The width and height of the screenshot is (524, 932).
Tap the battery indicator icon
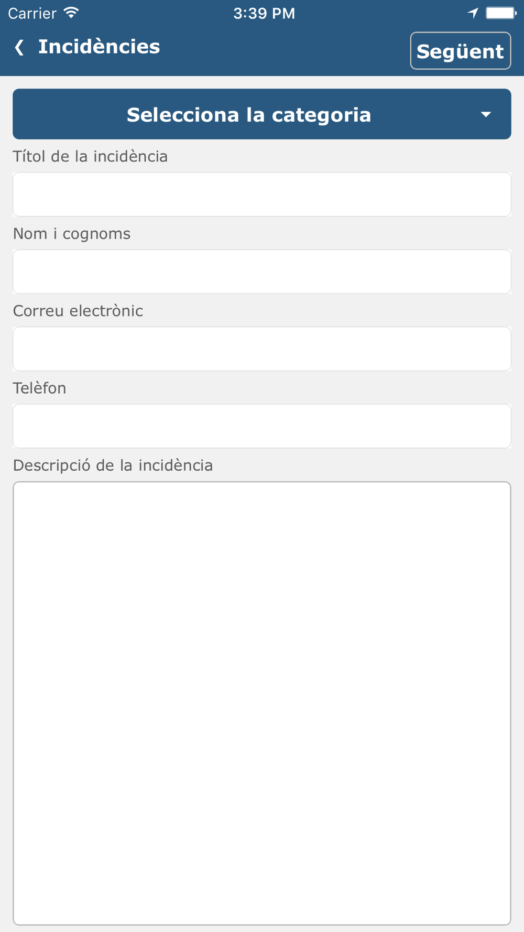[x=500, y=13]
